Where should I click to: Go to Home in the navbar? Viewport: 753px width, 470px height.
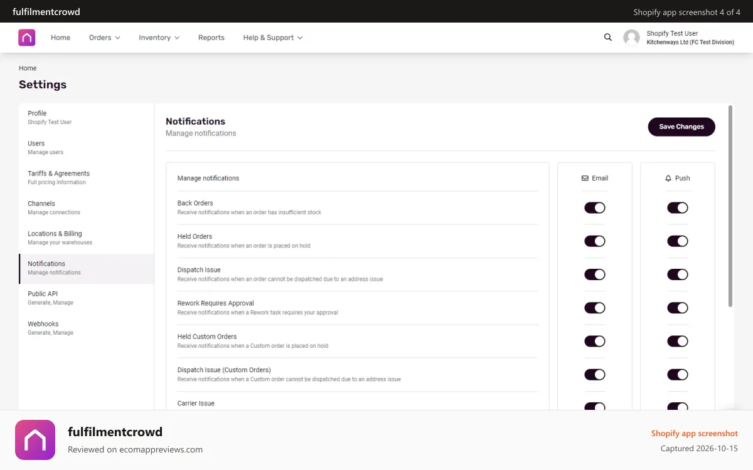(x=60, y=38)
